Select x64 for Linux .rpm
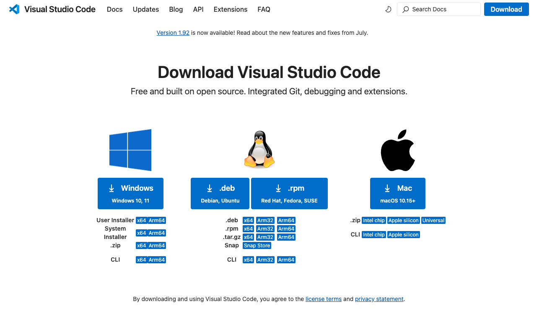Viewport: 534px width, 322px height. point(249,229)
